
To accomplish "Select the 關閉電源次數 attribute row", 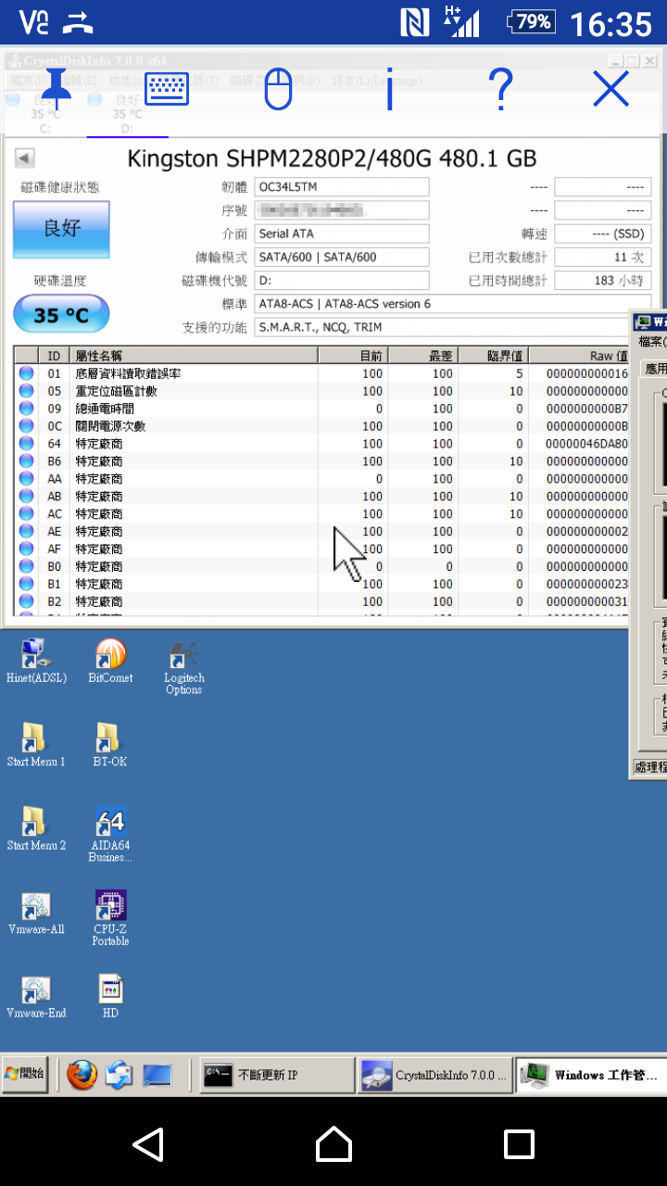I will tap(322, 426).
